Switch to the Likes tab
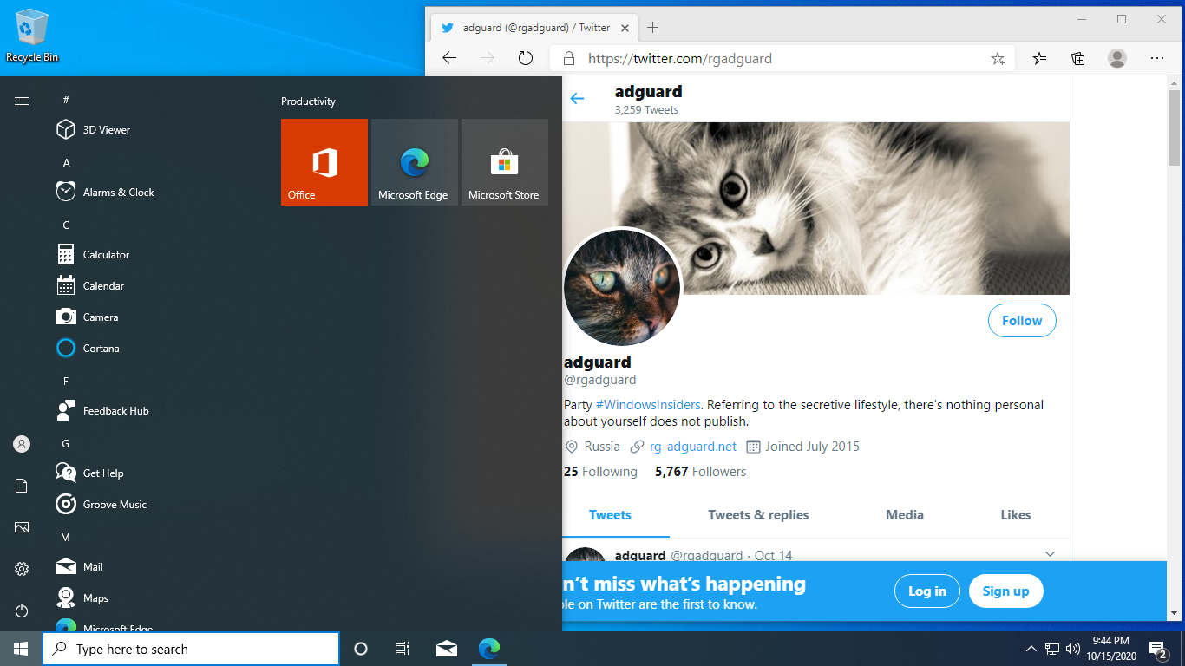1185x666 pixels. (1016, 515)
